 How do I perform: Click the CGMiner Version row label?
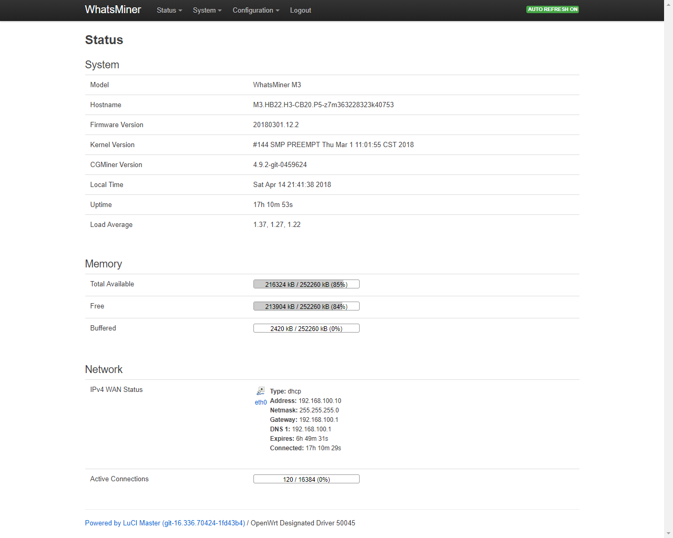116,164
